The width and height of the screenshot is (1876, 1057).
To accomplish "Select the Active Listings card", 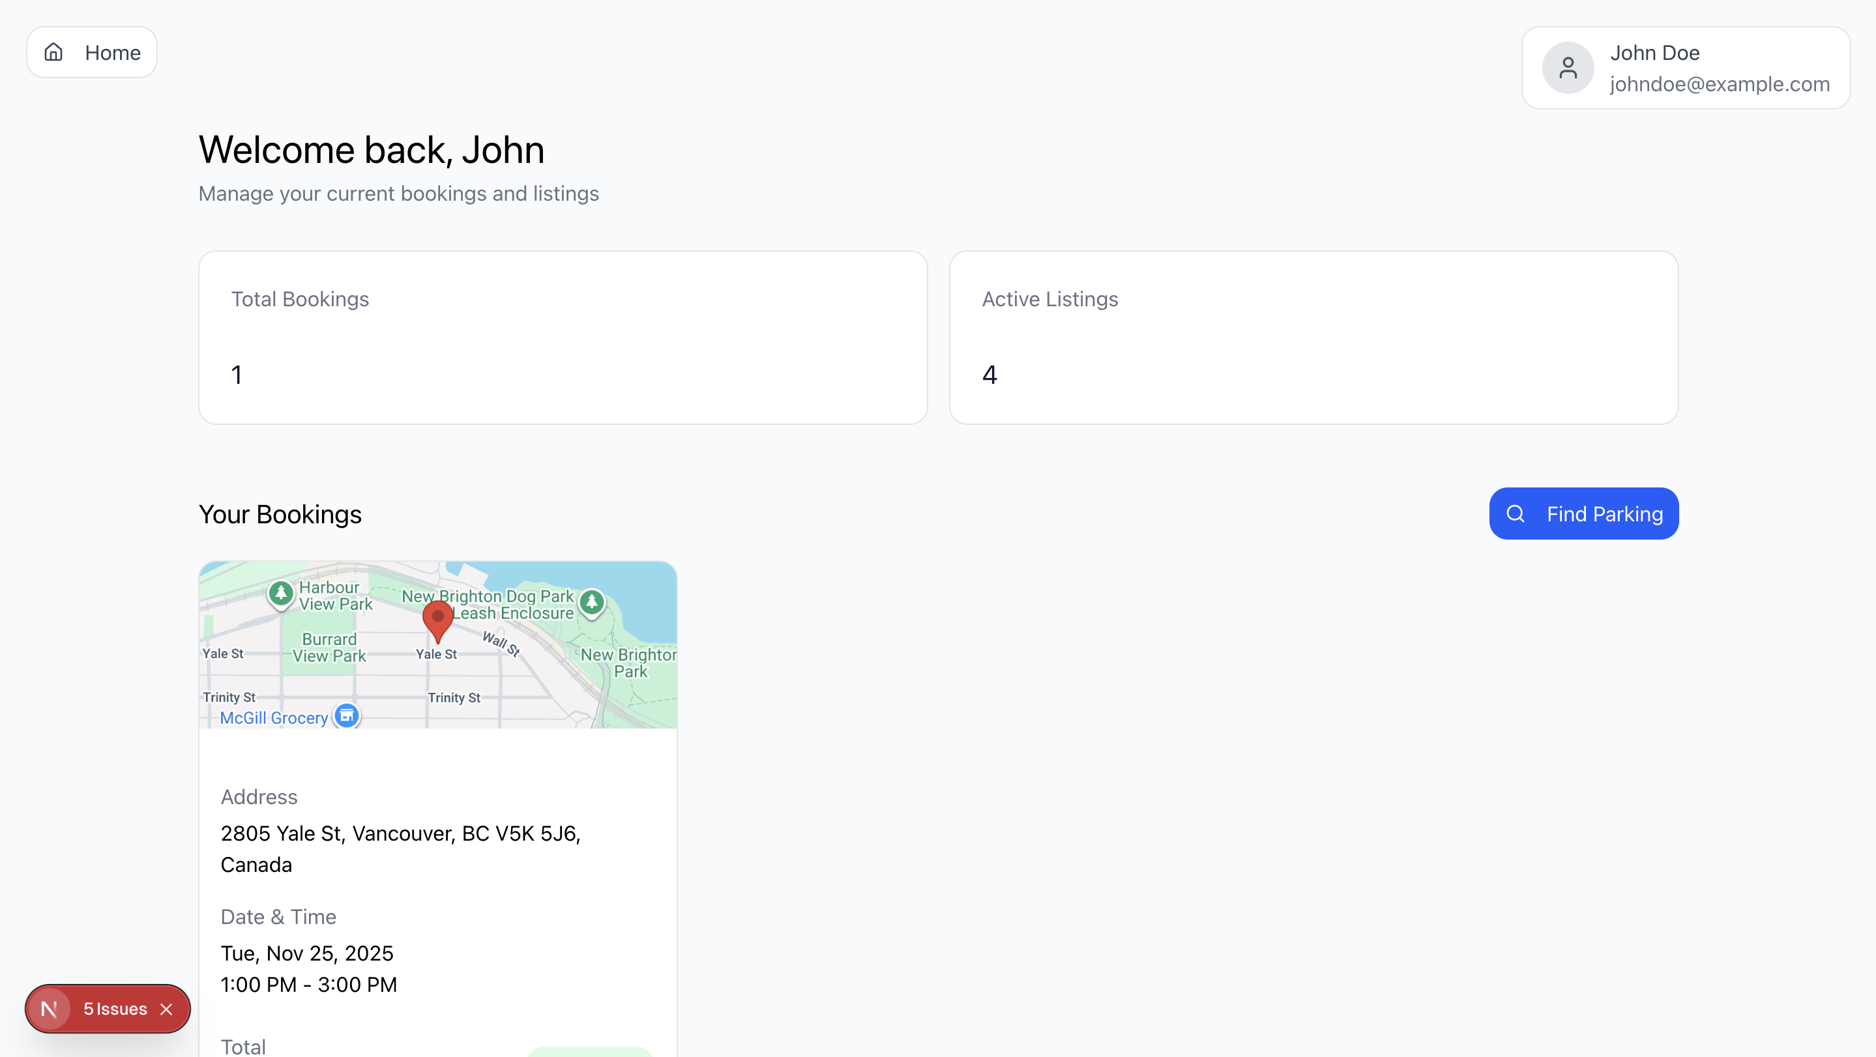I will point(1313,338).
